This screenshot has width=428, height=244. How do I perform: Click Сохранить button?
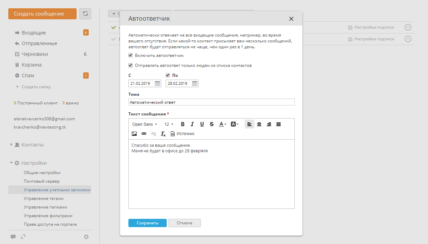147,223
